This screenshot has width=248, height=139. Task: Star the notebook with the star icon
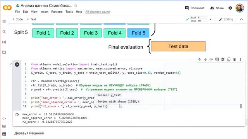[76, 5]
